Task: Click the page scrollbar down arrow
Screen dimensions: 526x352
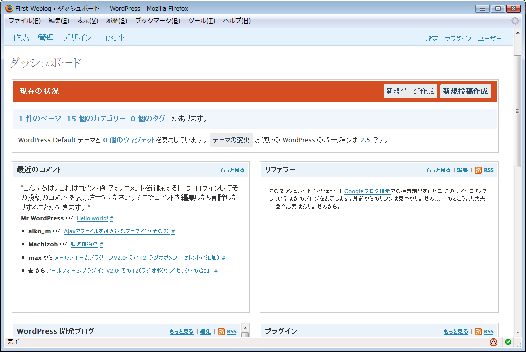Action: 518,332
